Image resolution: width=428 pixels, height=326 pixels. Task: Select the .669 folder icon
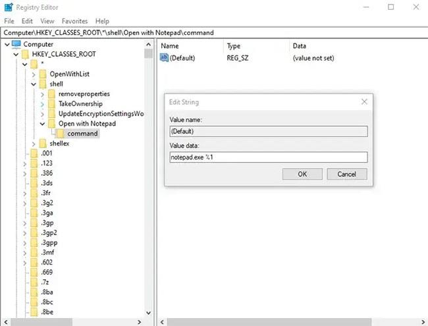point(34,273)
